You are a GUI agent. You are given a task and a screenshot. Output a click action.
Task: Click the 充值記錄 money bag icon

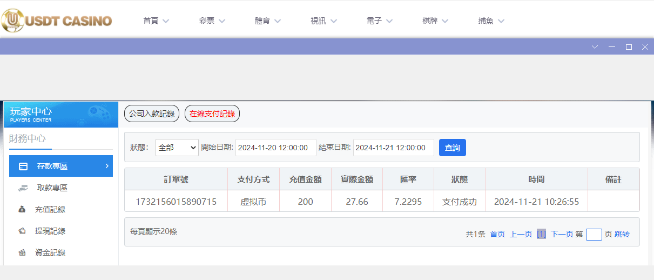(x=22, y=209)
